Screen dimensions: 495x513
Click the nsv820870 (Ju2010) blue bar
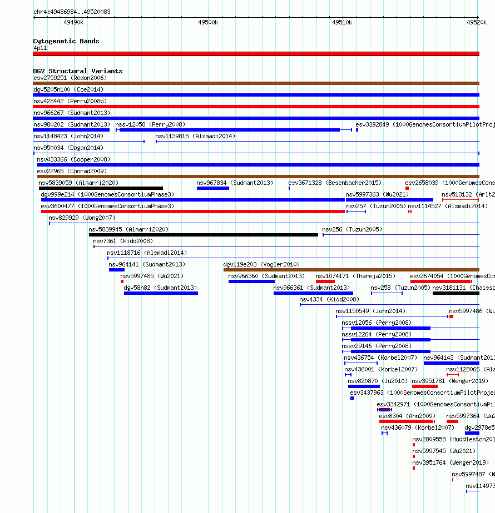pyautogui.click(x=364, y=386)
